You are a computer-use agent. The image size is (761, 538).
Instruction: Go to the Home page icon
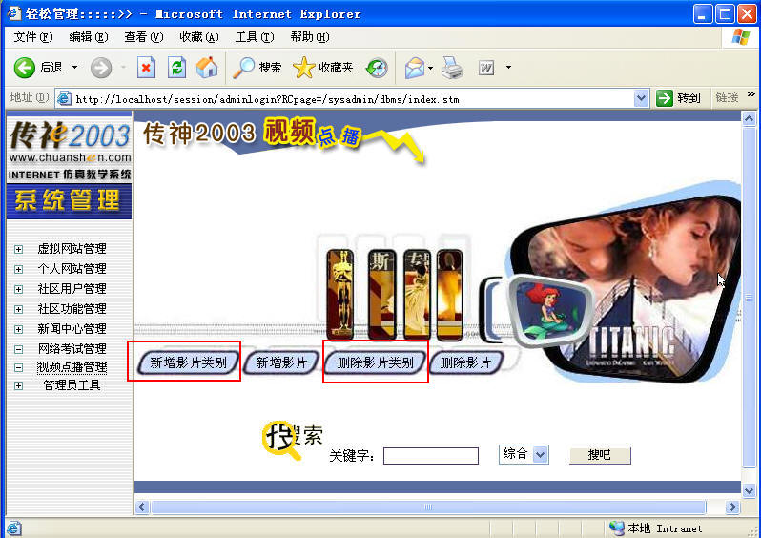206,68
